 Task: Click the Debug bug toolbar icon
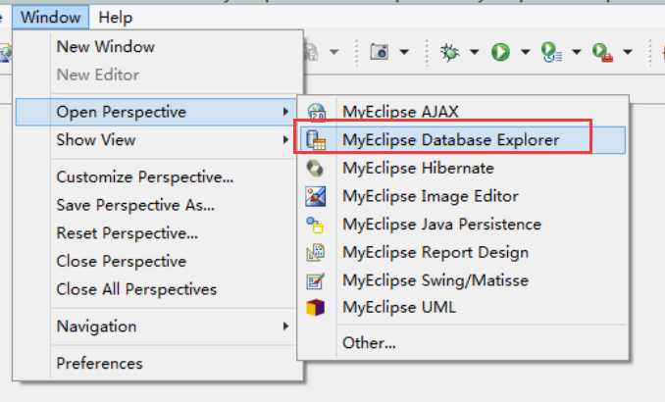click(449, 52)
